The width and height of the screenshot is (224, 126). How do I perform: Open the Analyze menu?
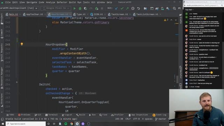(x=50, y=2)
